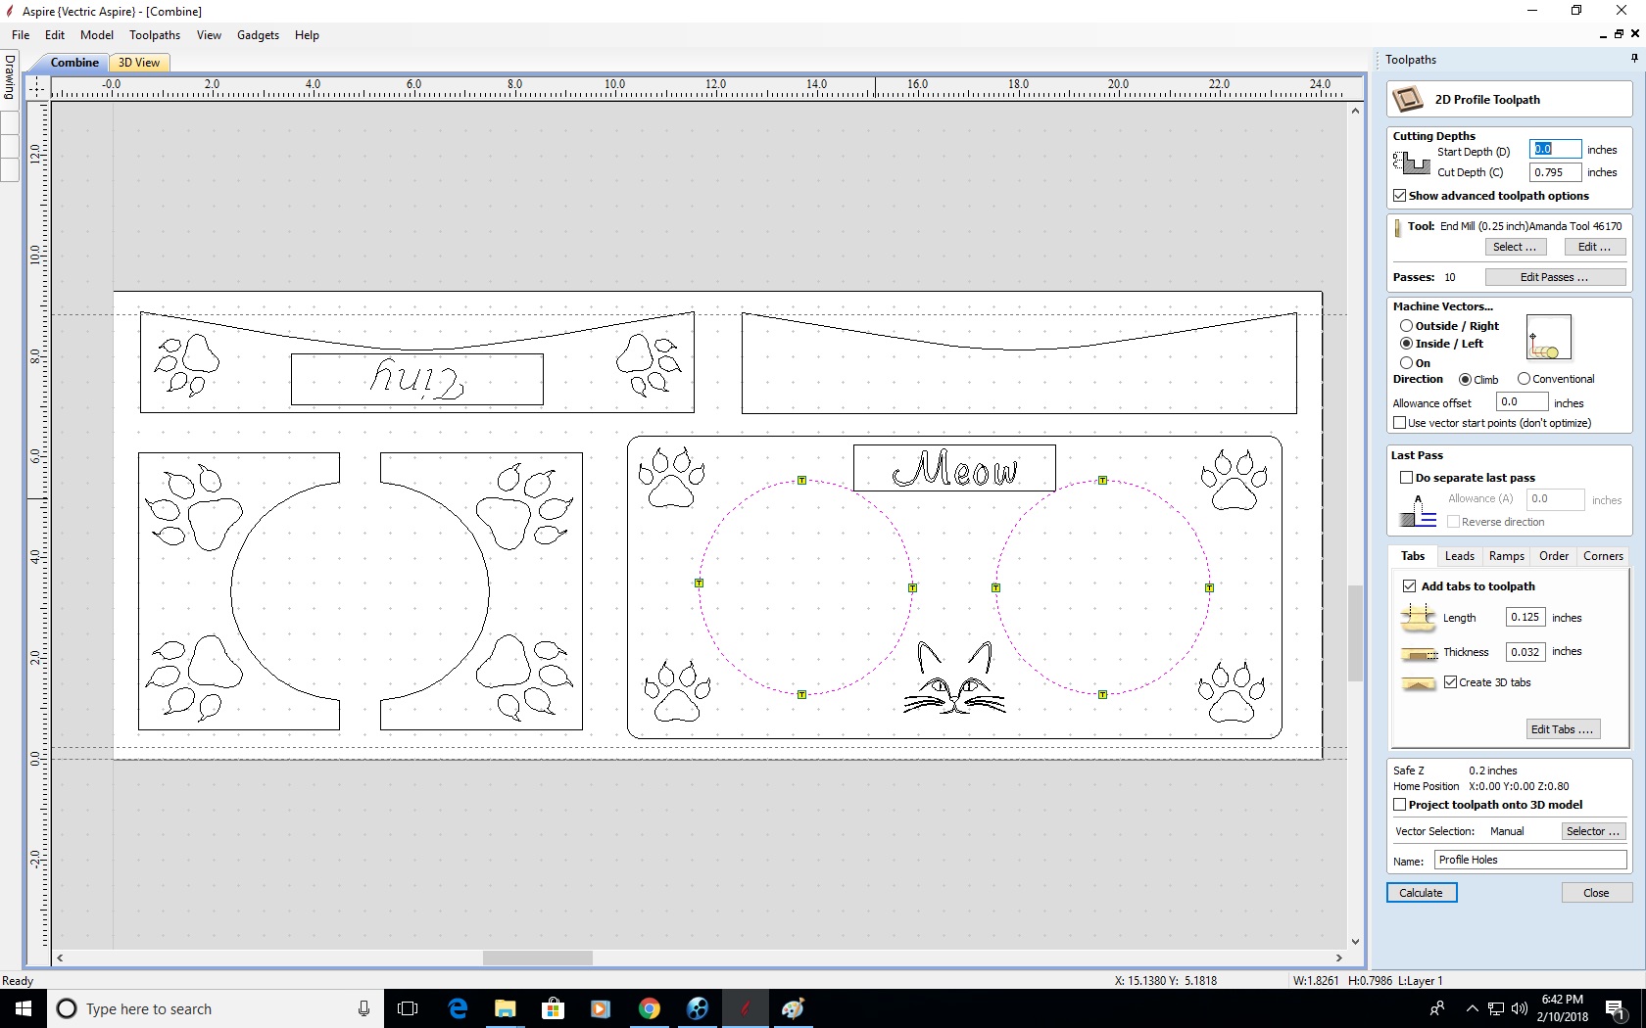Click the machine vectors preview thumbnail
Screen dimensions: 1646x1028
coord(1548,338)
